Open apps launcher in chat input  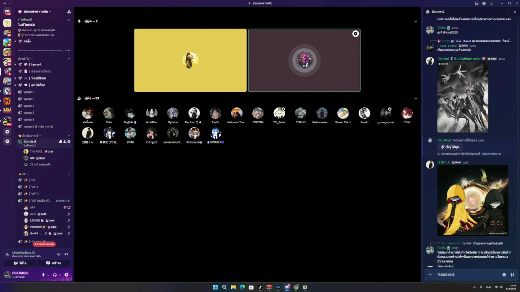tap(512, 275)
